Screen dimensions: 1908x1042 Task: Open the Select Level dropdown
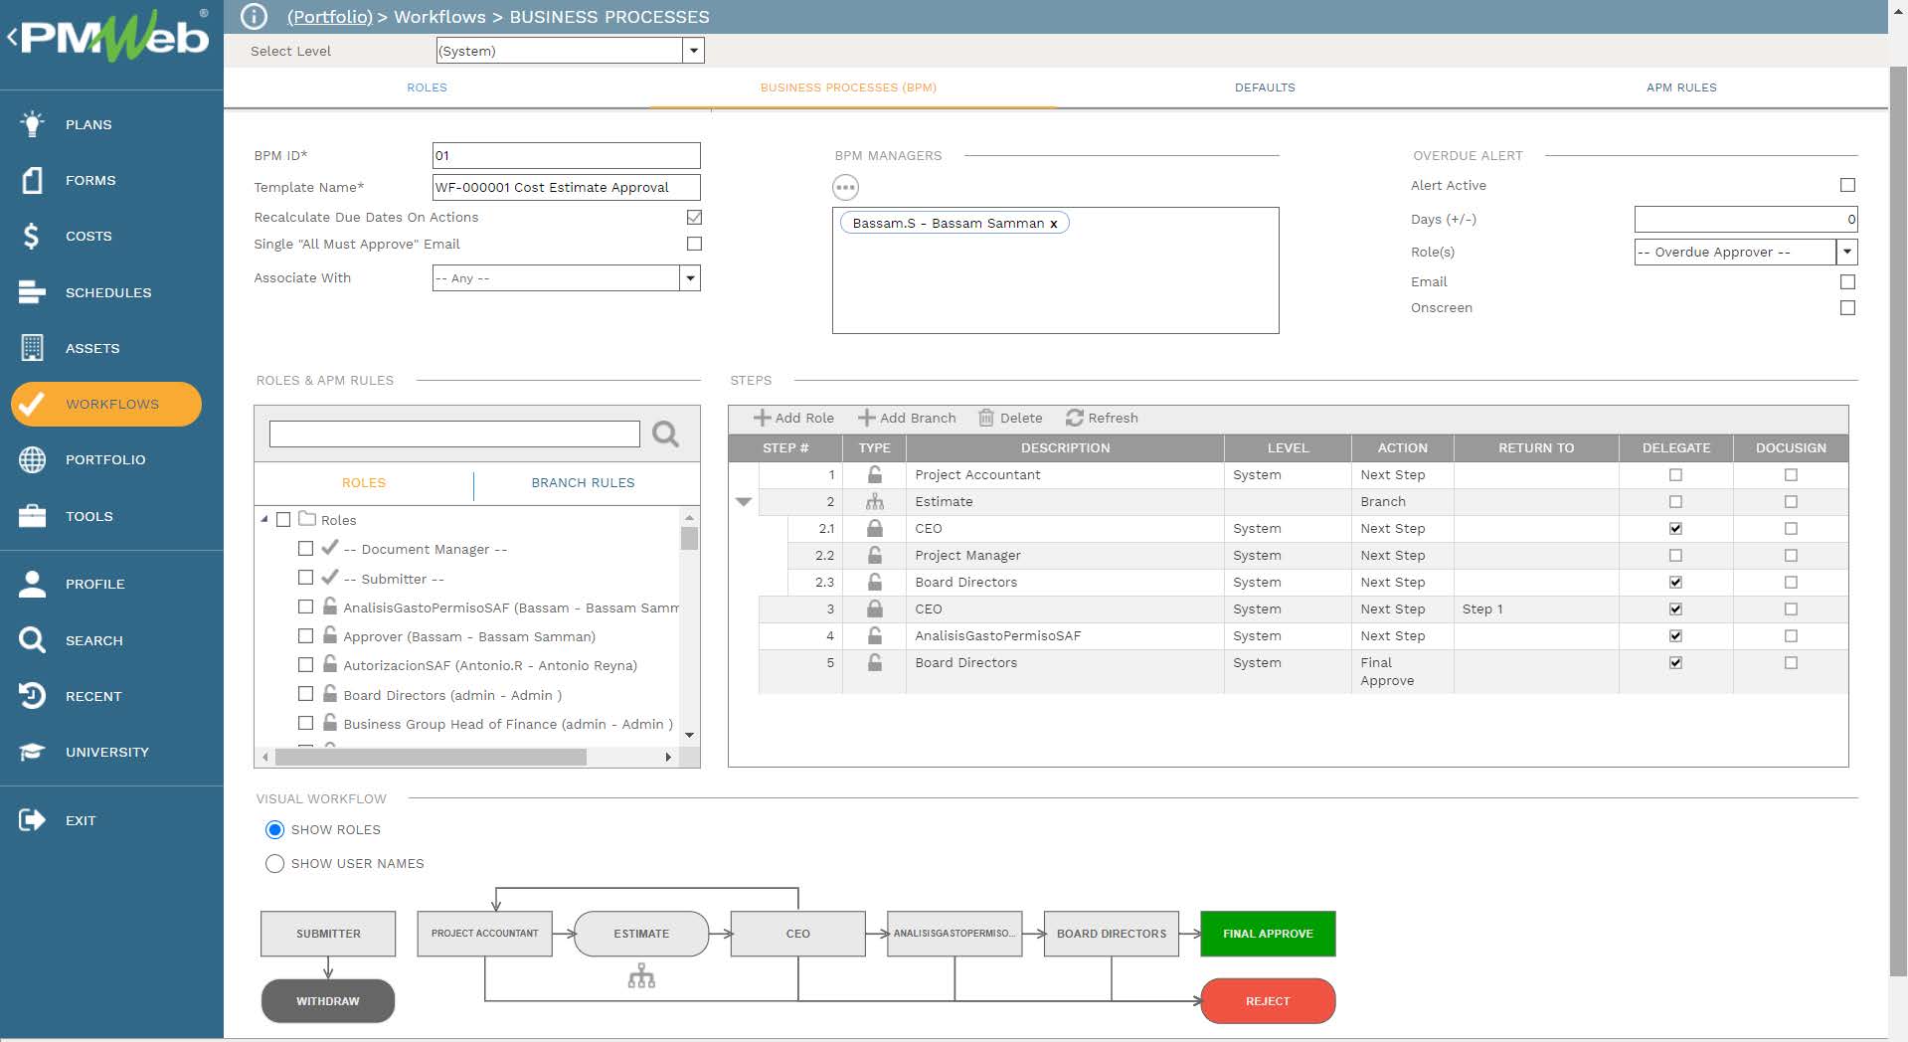[693, 51]
